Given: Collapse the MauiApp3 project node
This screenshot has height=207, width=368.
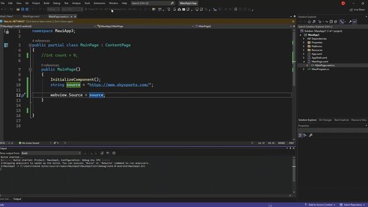Looking at the screenshot, I should click(301, 35).
